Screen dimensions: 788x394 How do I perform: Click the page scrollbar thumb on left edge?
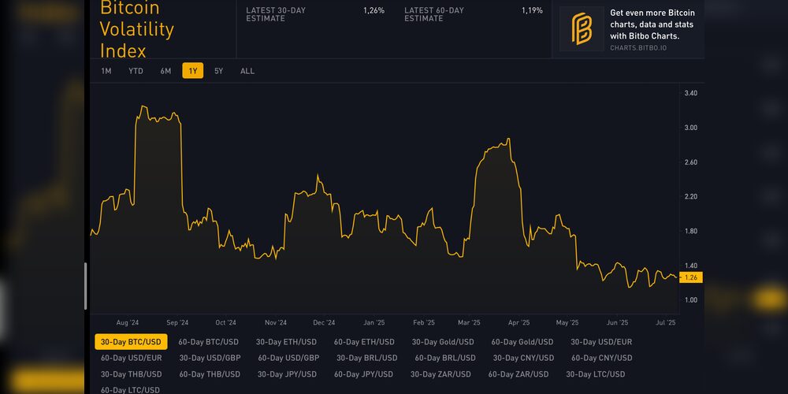pyautogui.click(x=86, y=285)
